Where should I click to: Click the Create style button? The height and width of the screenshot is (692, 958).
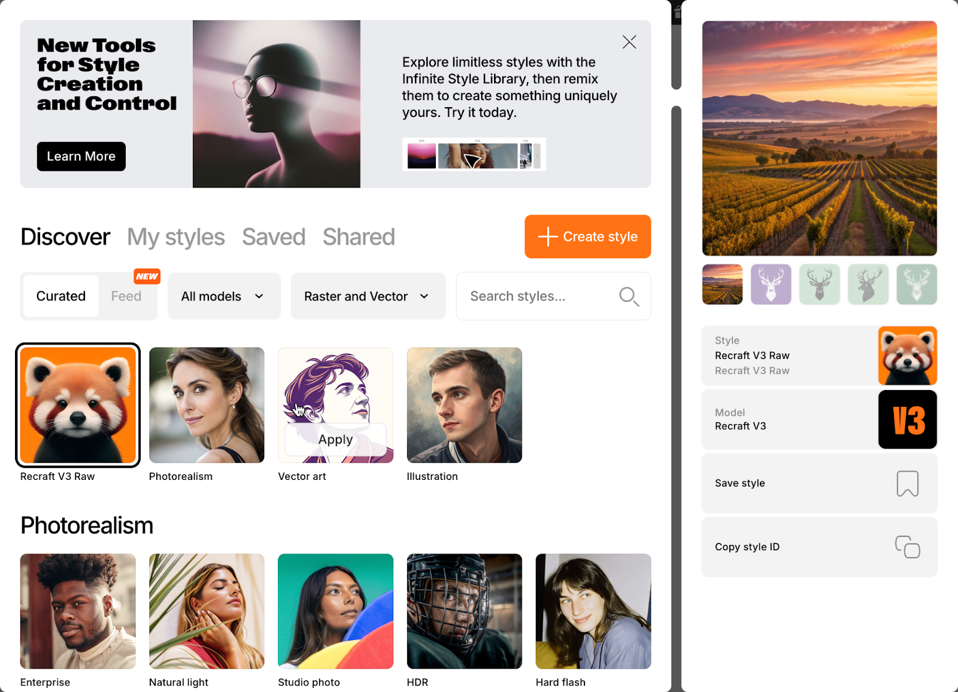pyautogui.click(x=587, y=237)
